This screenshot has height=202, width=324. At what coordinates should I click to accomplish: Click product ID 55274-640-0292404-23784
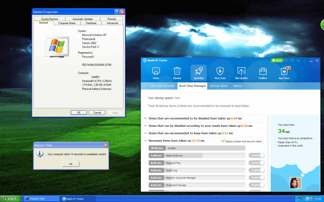(97, 65)
